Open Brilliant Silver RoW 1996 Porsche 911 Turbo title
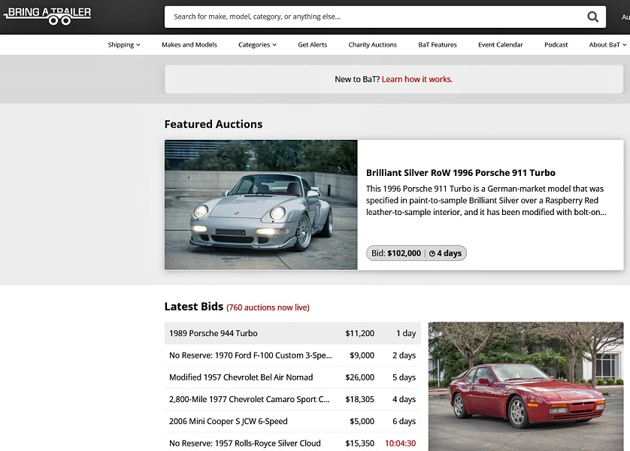630x451 pixels. [x=460, y=173]
